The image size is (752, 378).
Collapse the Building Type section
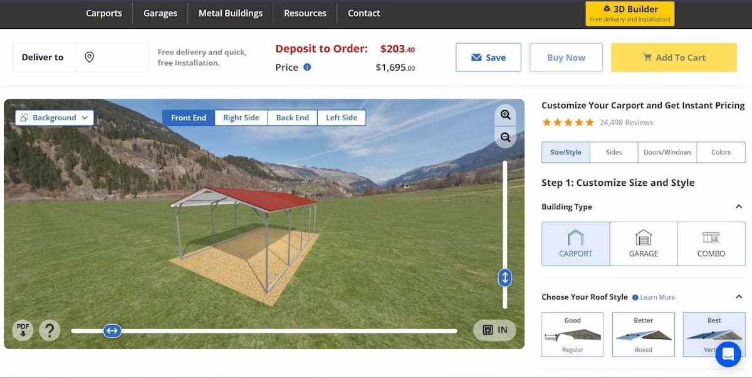tap(739, 207)
